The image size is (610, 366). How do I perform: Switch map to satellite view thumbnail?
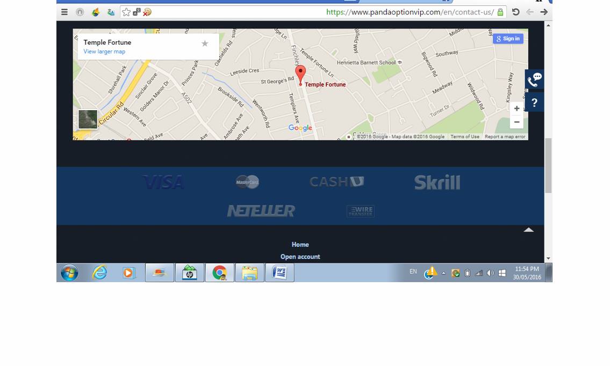tap(88, 119)
